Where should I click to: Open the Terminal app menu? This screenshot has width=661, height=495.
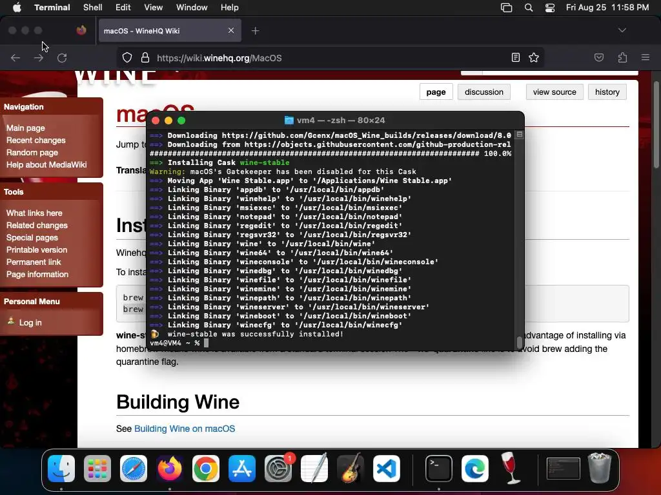(x=52, y=8)
